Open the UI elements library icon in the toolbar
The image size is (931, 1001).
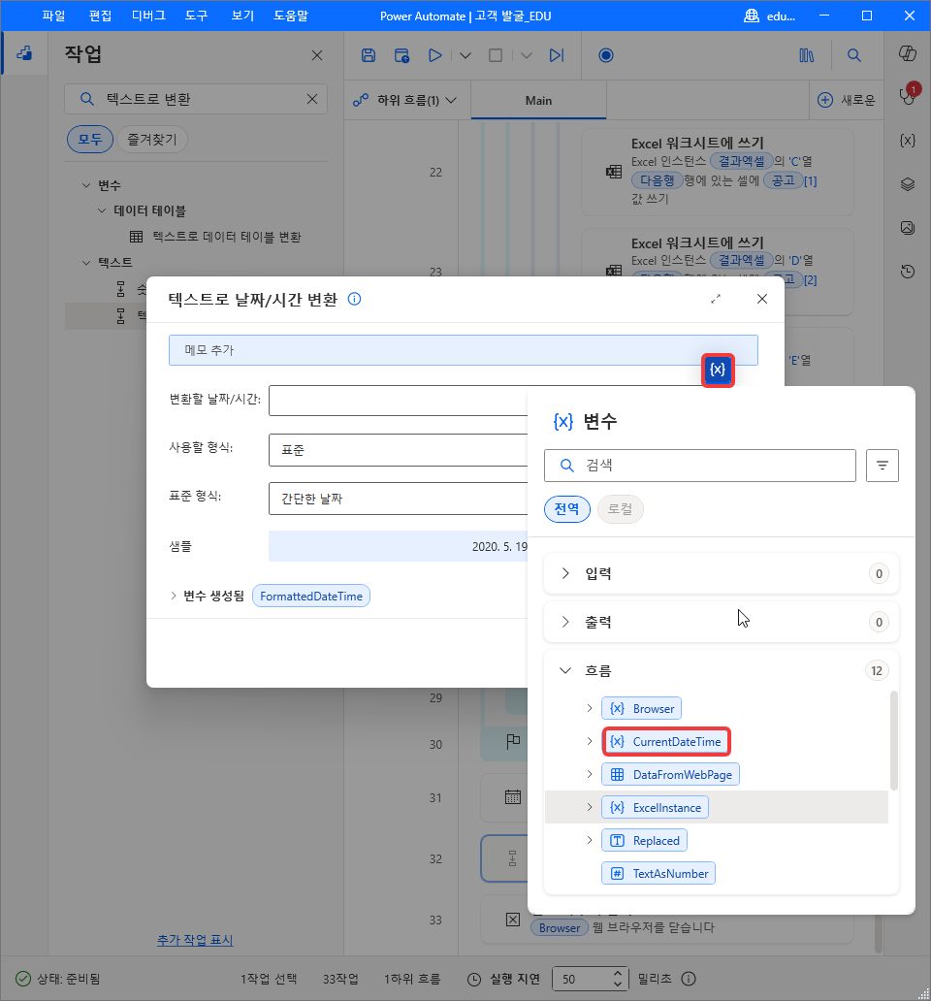pyautogui.click(x=807, y=55)
